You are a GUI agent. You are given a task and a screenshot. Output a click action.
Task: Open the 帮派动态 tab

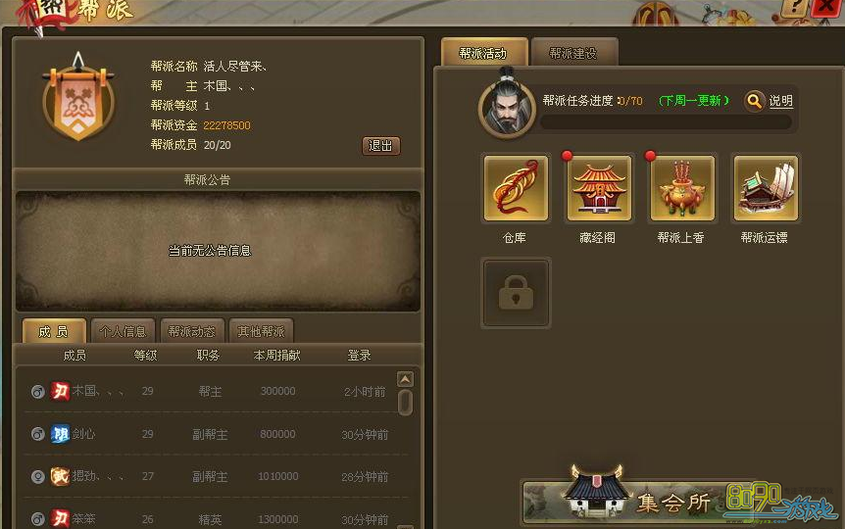point(192,331)
